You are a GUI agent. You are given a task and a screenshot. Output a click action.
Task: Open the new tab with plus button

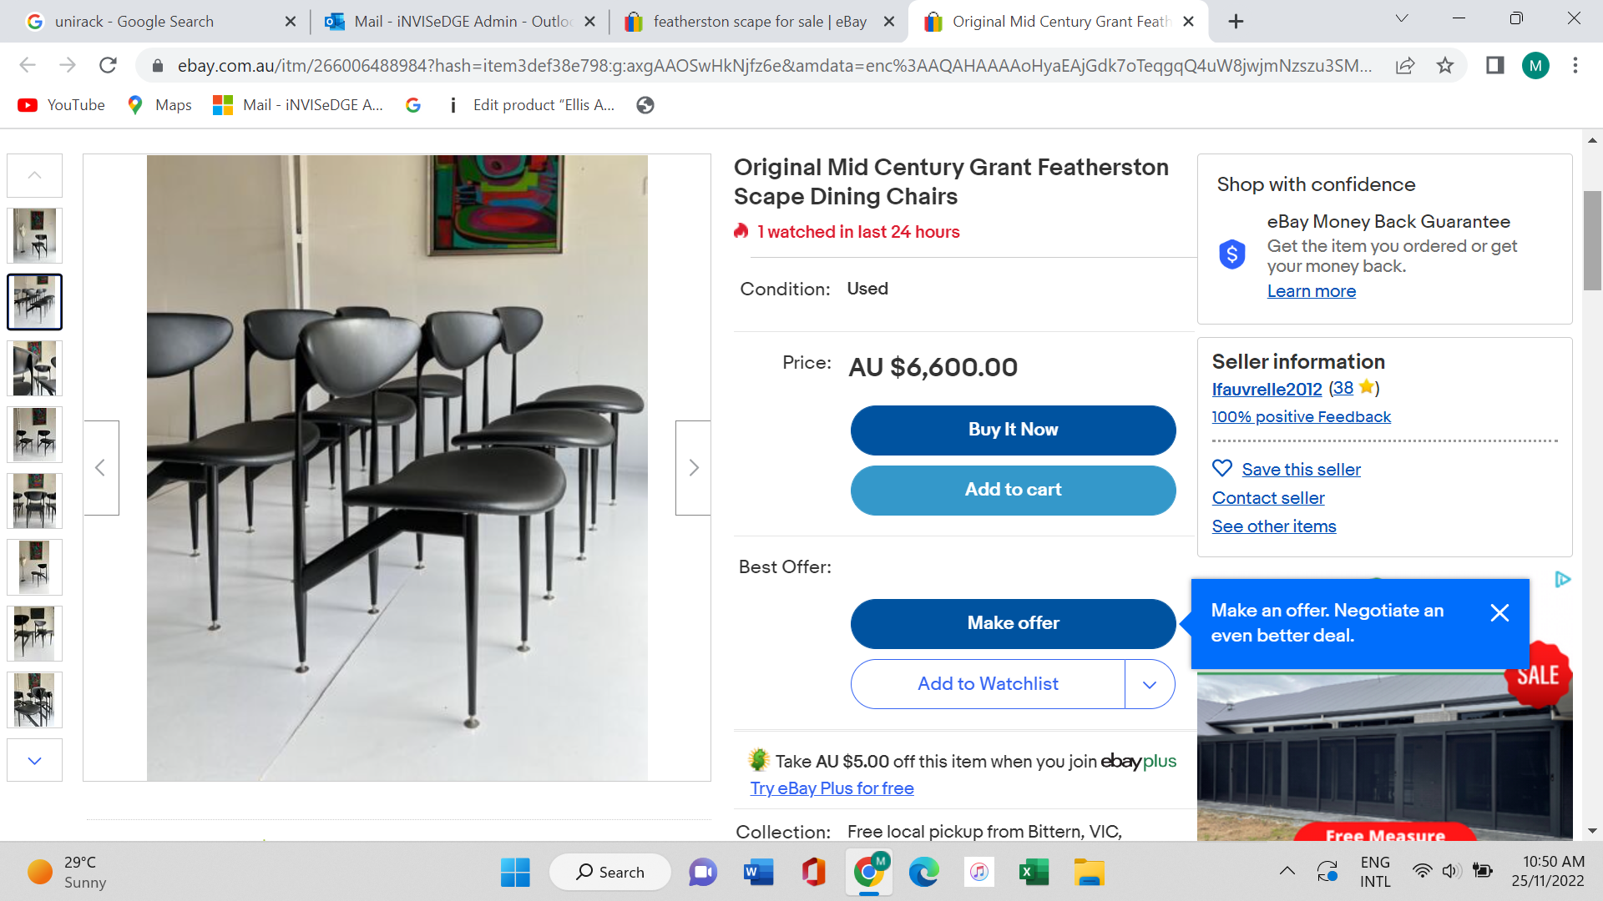point(1236,22)
